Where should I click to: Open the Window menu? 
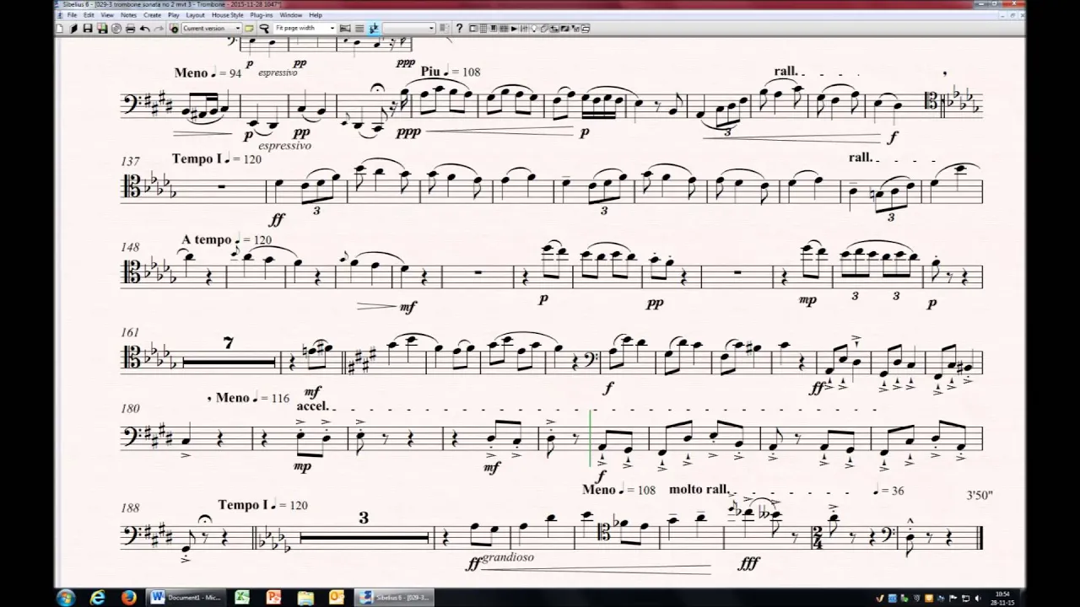[291, 15]
